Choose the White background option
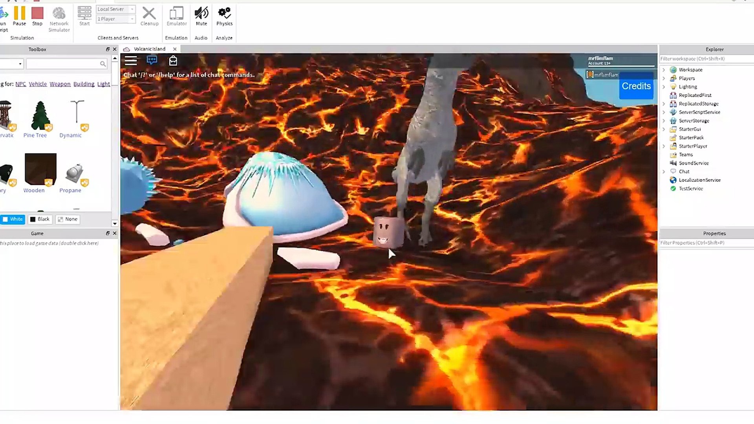This screenshot has width=754, height=424. 13,219
